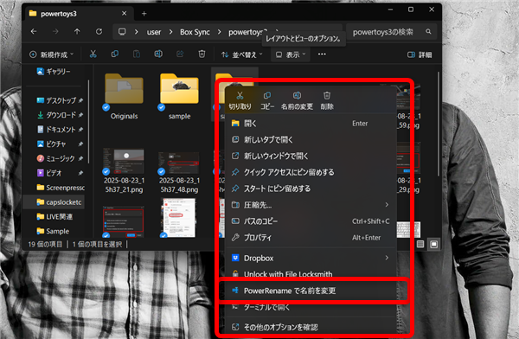
Task: Go back with the back arrow
Action: coord(34,32)
